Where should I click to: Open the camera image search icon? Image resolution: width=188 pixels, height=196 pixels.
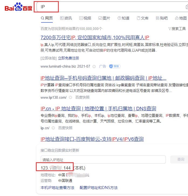pos(187,7)
